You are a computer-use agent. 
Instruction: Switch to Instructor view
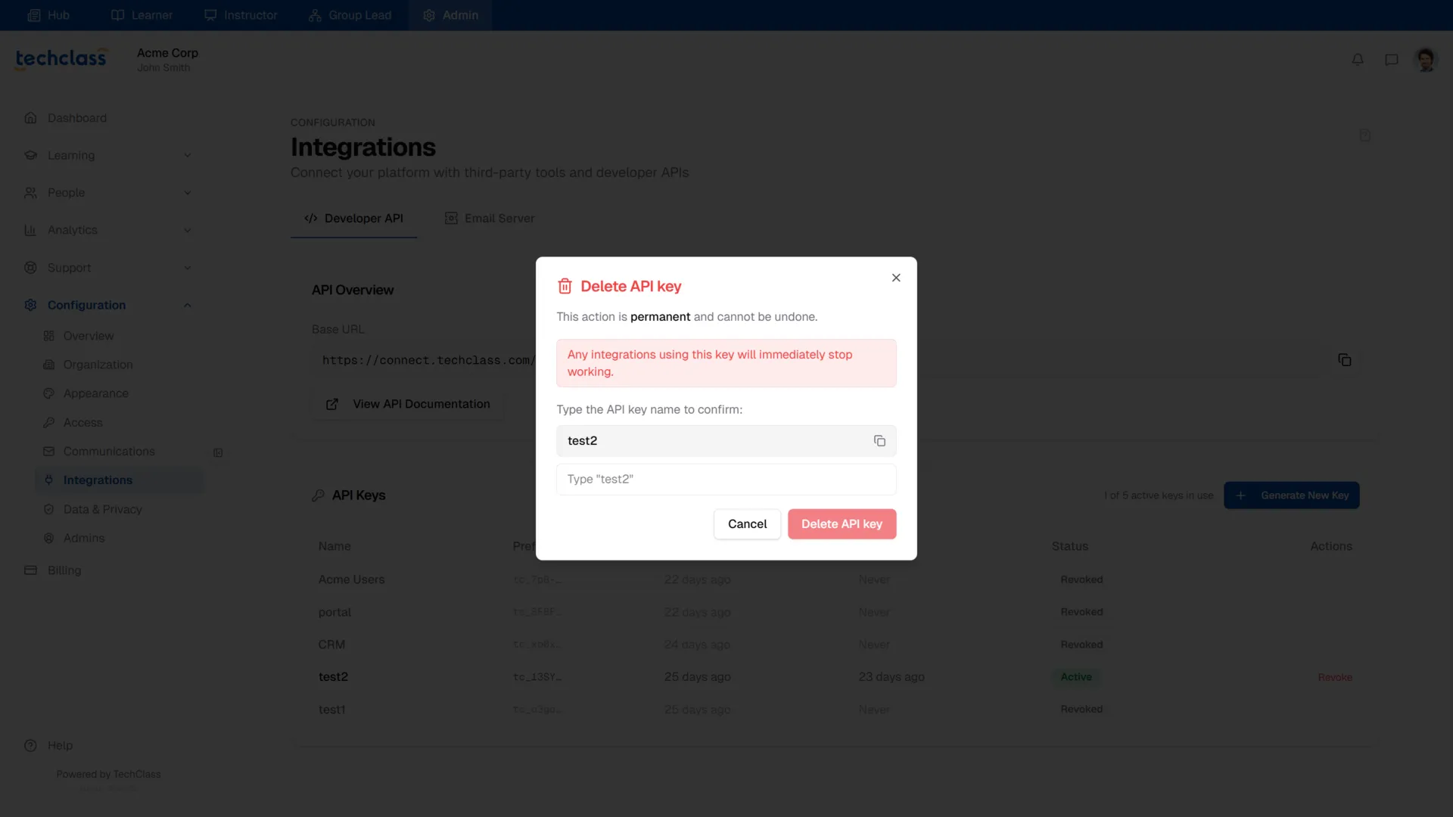(241, 15)
